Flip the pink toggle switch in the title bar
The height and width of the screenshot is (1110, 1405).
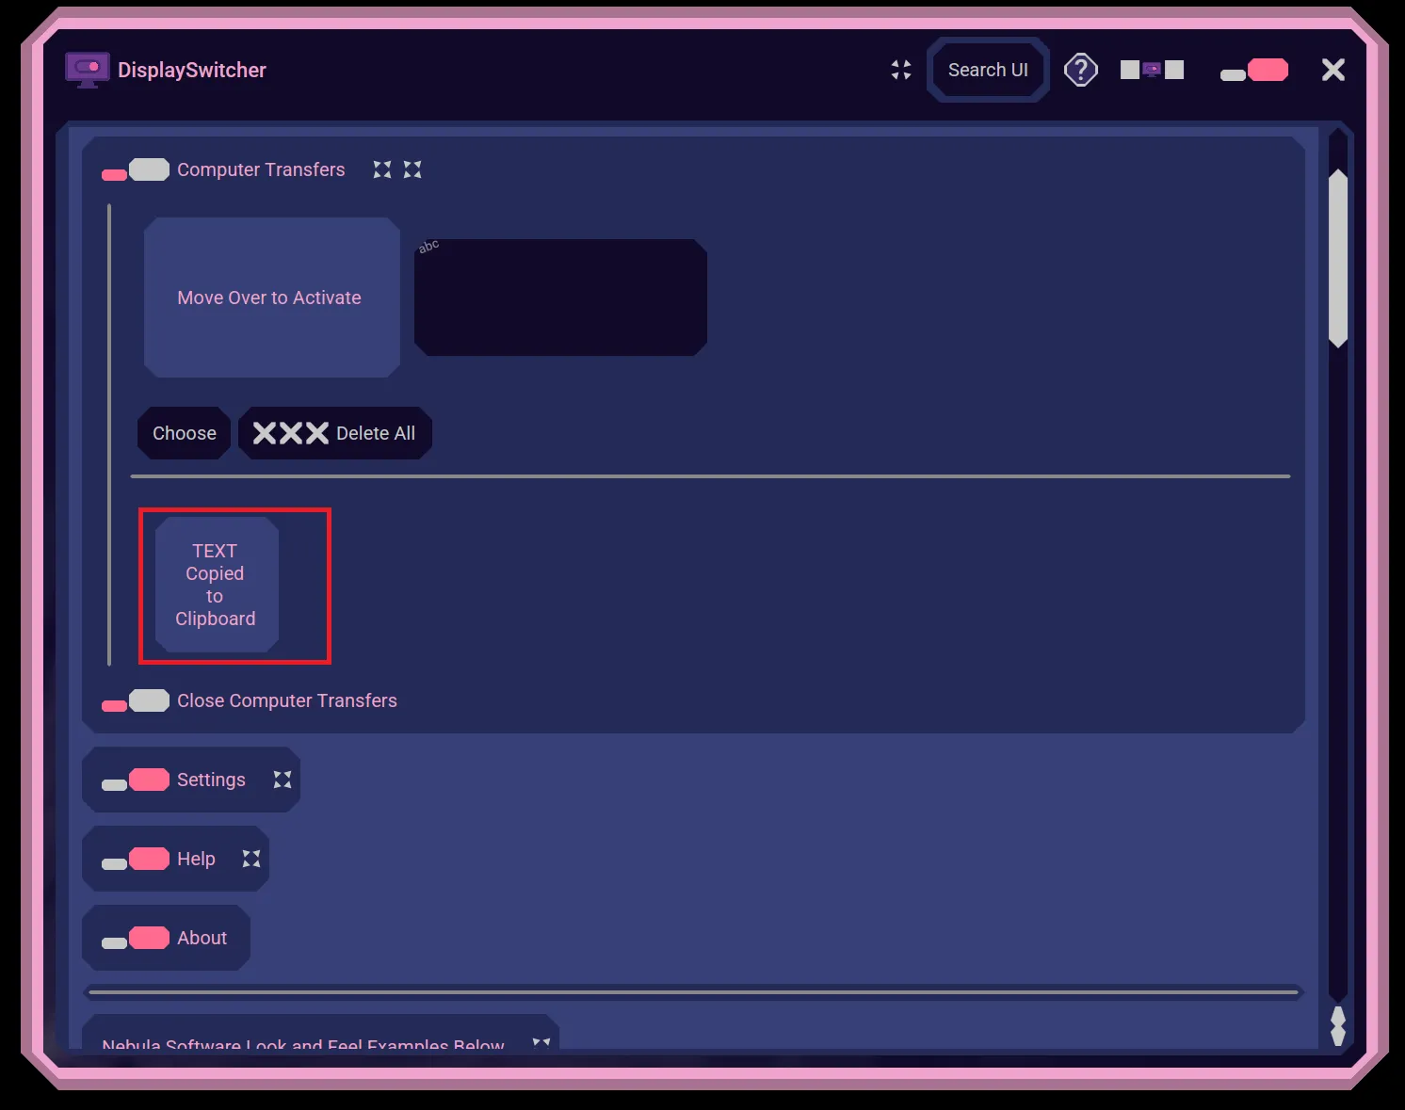pyautogui.click(x=1254, y=71)
